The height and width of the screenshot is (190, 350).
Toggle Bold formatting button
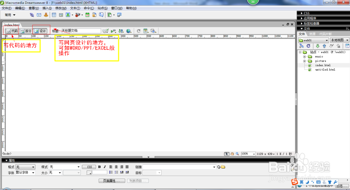point(99,167)
